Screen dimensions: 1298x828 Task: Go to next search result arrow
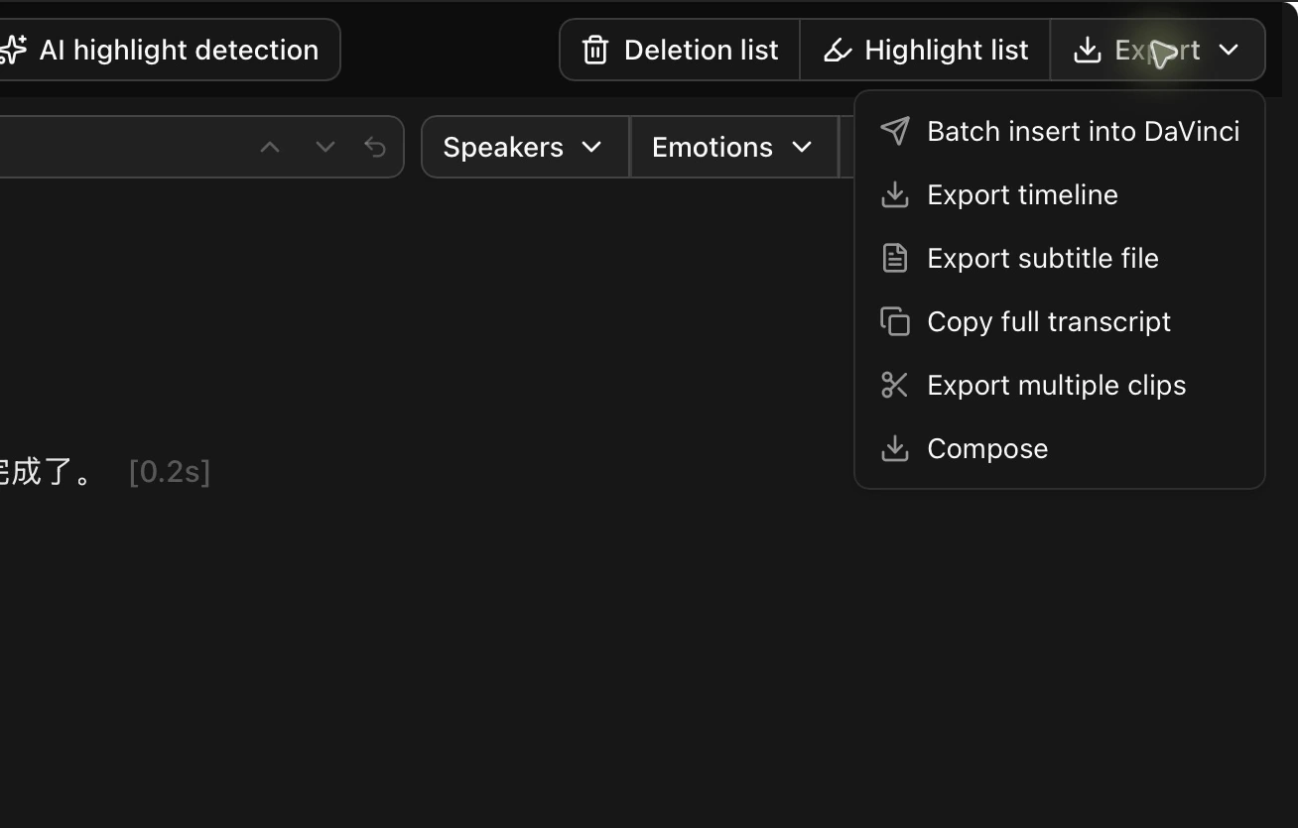pyautogui.click(x=324, y=147)
